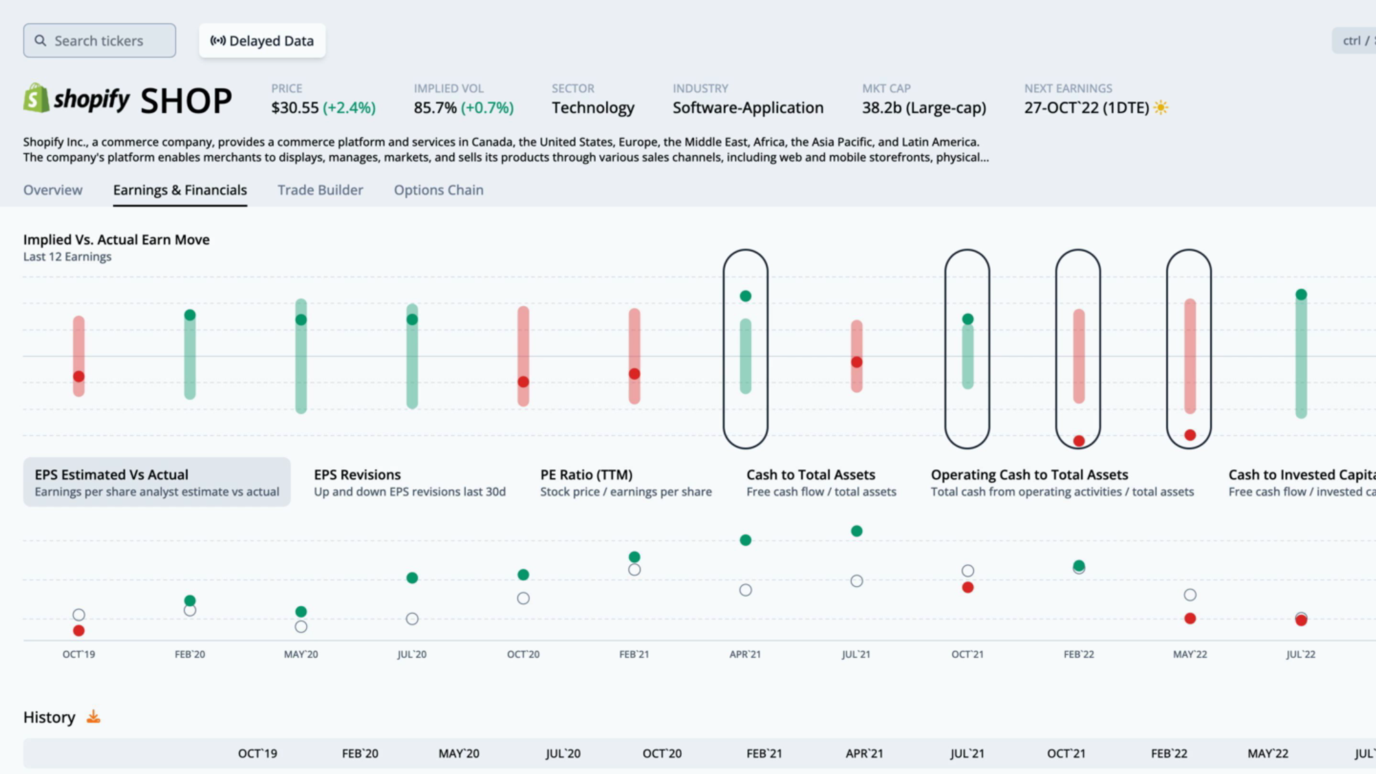
Task: Select the PE Ratio (TTM) metric
Action: pos(625,482)
